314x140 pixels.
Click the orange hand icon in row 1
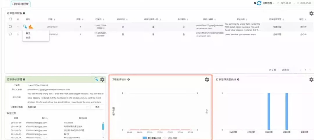click(x=31, y=26)
